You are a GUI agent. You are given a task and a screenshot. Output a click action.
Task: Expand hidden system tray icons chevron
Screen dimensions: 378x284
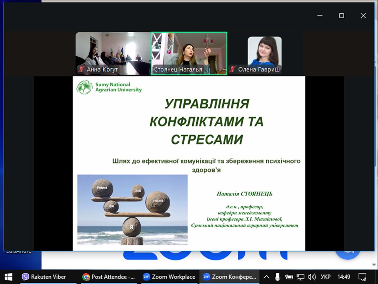coord(266,277)
